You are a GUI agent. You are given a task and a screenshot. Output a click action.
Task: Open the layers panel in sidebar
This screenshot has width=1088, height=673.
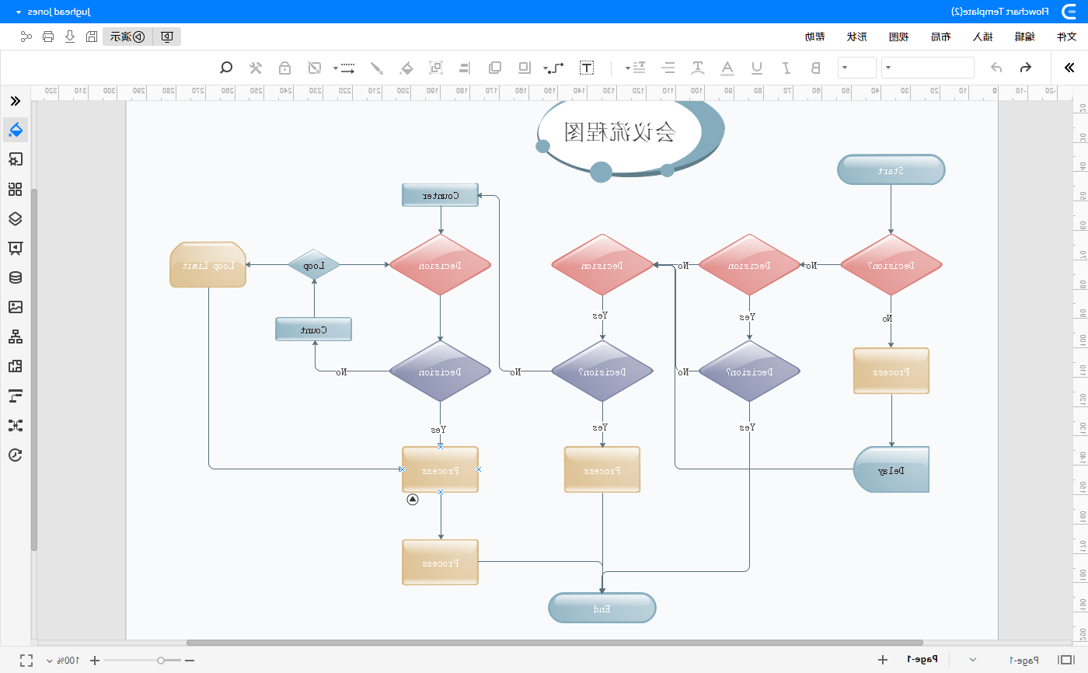click(16, 218)
